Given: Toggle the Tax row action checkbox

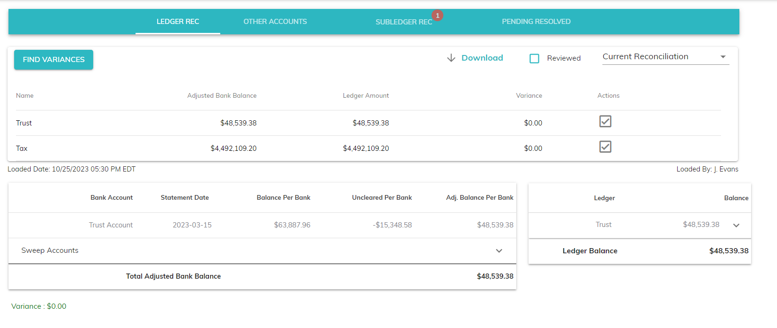Looking at the screenshot, I should (x=605, y=147).
